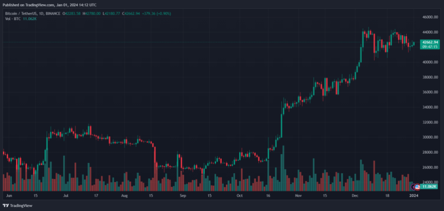The width and height of the screenshot is (444, 211).
Task: Click the 34000.00 level on the price axis
Action: tap(430, 107)
